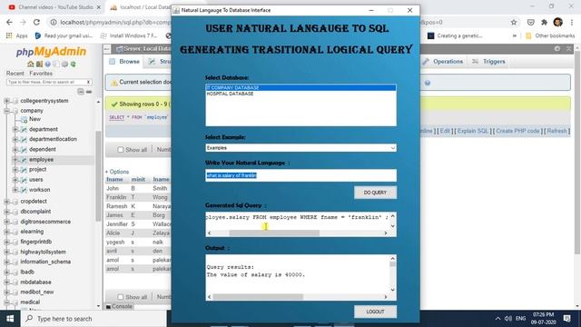Click the table filter input in sidebar
581x327 pixels.
coord(45,82)
